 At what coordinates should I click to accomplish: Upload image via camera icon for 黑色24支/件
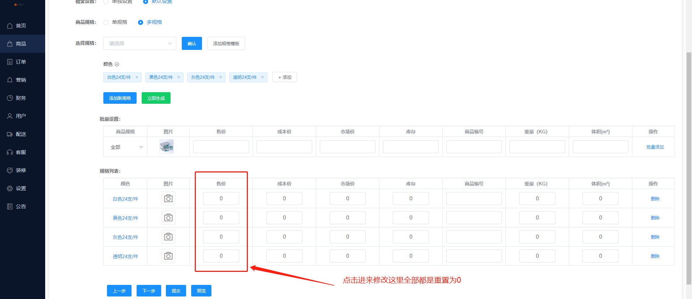pos(168,218)
